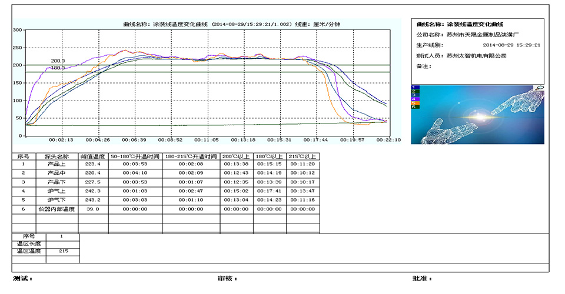565x294 pixels.
Task: Click the 00:08:52 time axis label
Action: pyautogui.click(x=171, y=139)
